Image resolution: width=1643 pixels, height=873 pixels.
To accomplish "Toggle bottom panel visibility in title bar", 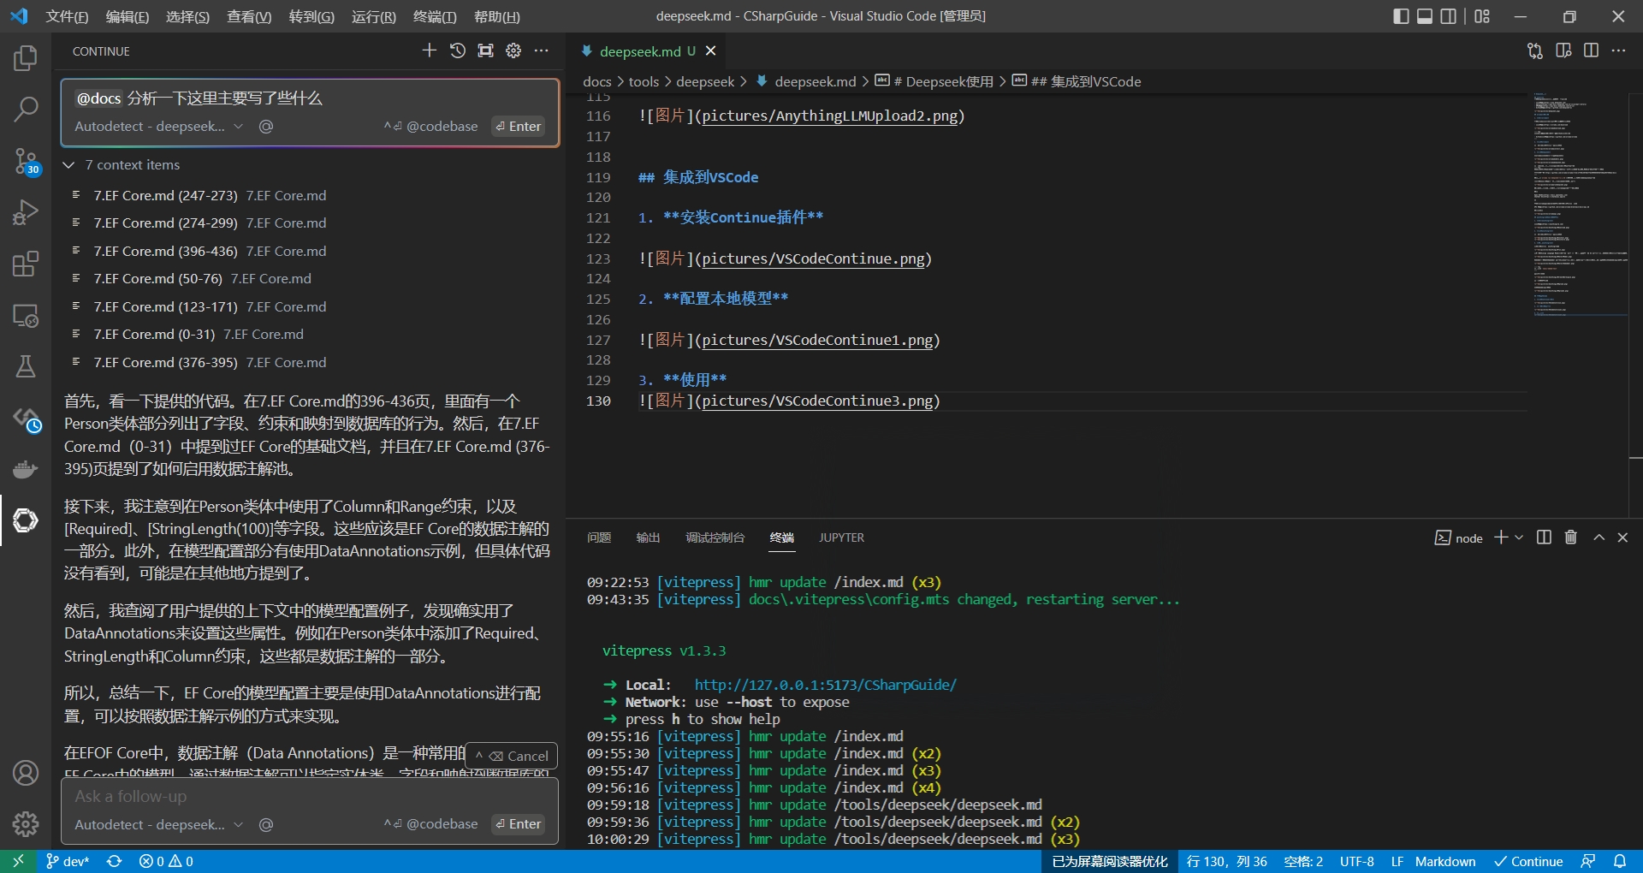I will pos(1425,16).
